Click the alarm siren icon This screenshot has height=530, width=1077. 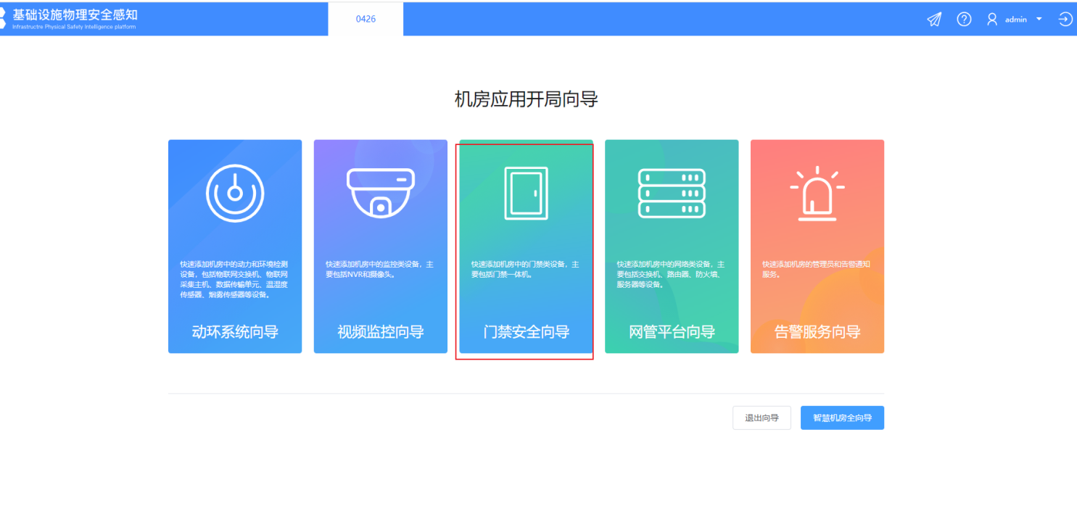[817, 194]
